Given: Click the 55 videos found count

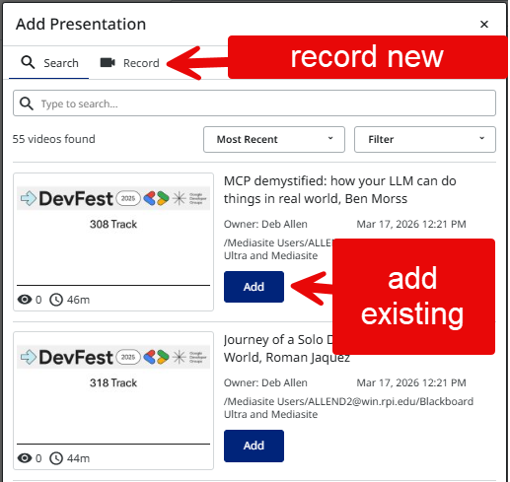Looking at the screenshot, I should (54, 139).
